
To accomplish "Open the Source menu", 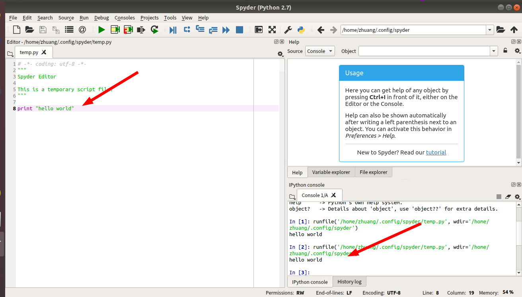I will (66, 18).
